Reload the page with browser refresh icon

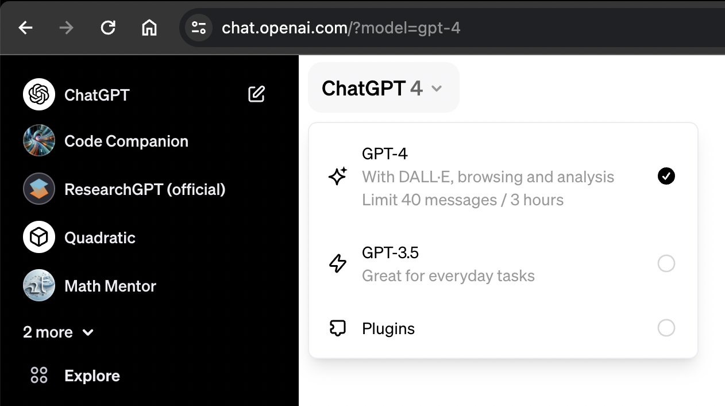click(x=108, y=28)
